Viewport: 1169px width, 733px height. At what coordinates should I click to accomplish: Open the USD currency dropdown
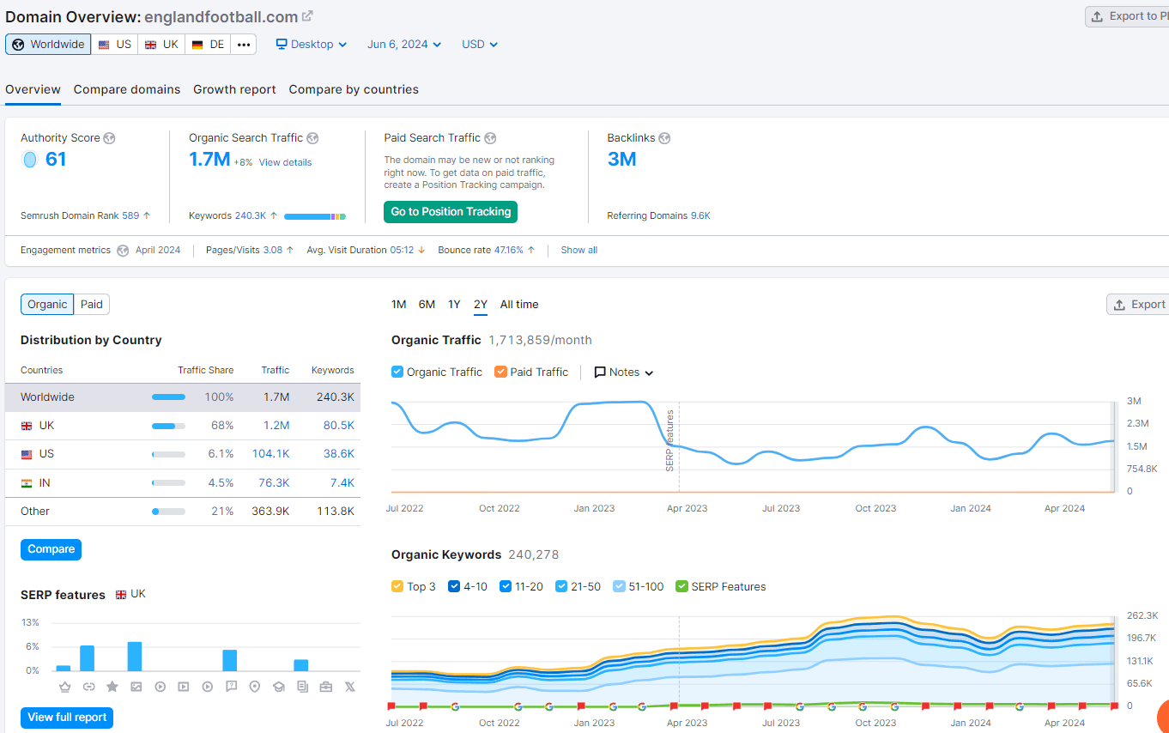point(480,45)
